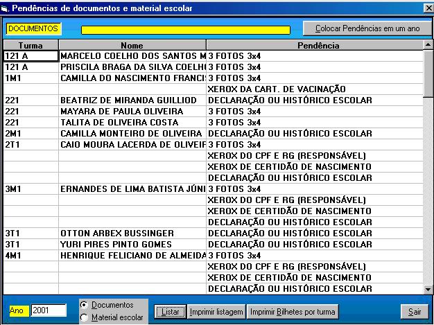Select OTTON ARBEX BUSSINGER in the list
The image size is (434, 325).
point(132,233)
